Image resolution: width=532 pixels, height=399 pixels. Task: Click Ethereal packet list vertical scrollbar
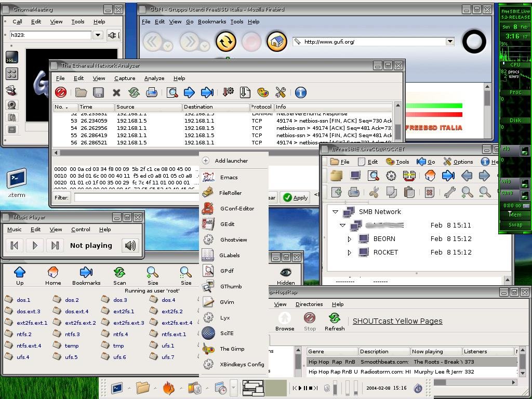click(x=398, y=124)
